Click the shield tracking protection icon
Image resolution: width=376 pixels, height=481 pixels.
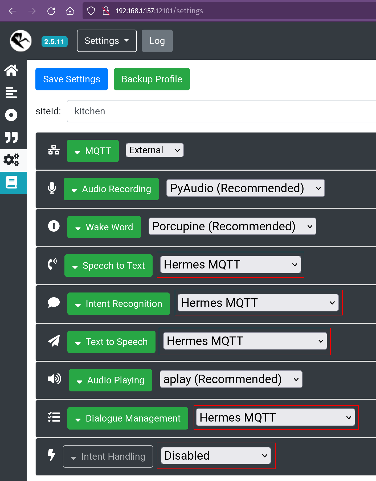tap(91, 11)
